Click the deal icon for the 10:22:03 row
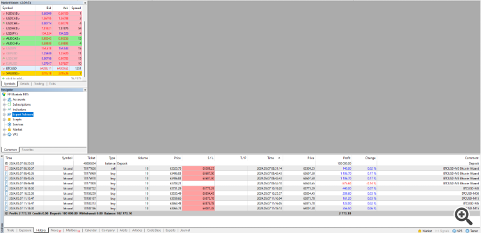The width and height of the screenshot is (481, 233). point(6,193)
